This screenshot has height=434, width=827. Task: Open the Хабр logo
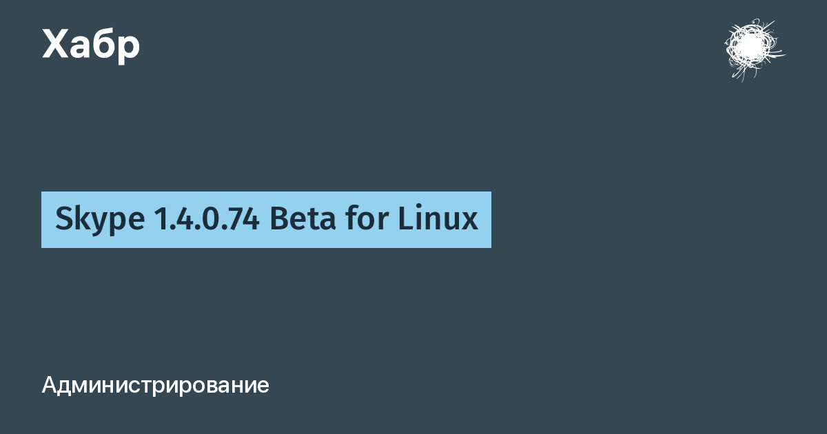click(91, 44)
